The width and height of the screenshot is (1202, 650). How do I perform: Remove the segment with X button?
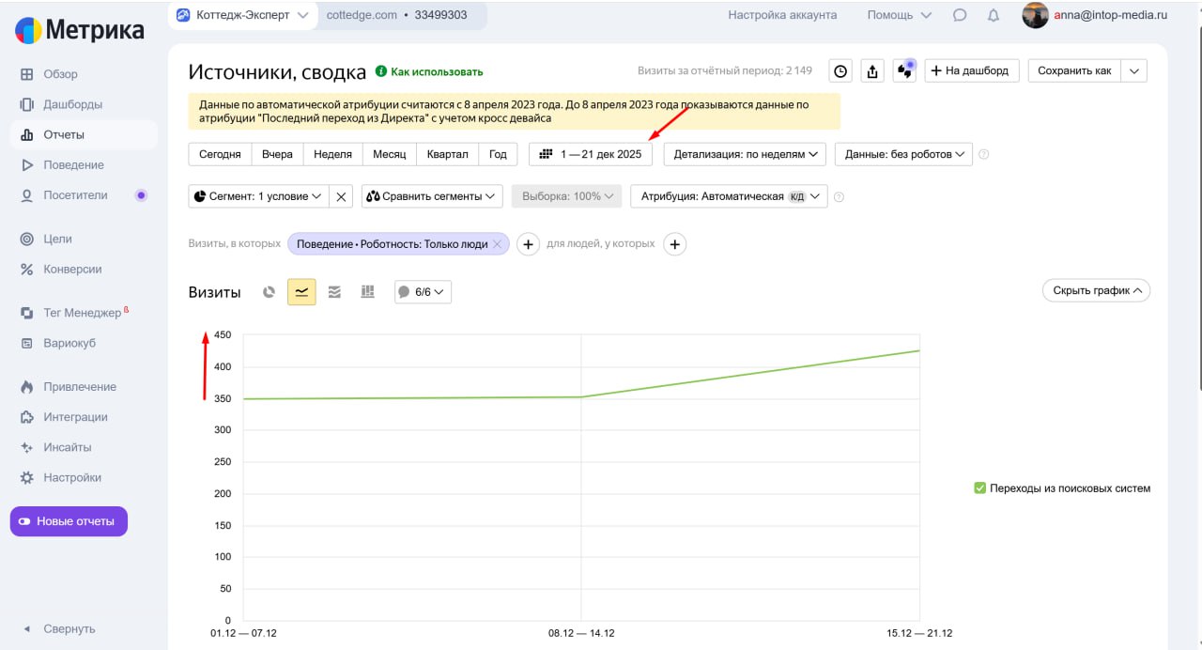(342, 196)
